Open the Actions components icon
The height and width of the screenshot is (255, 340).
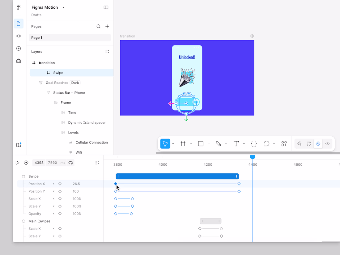point(284,143)
